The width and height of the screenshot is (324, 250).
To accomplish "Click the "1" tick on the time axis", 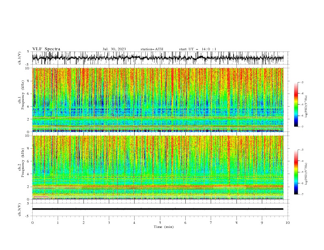I will (x=58, y=223).
